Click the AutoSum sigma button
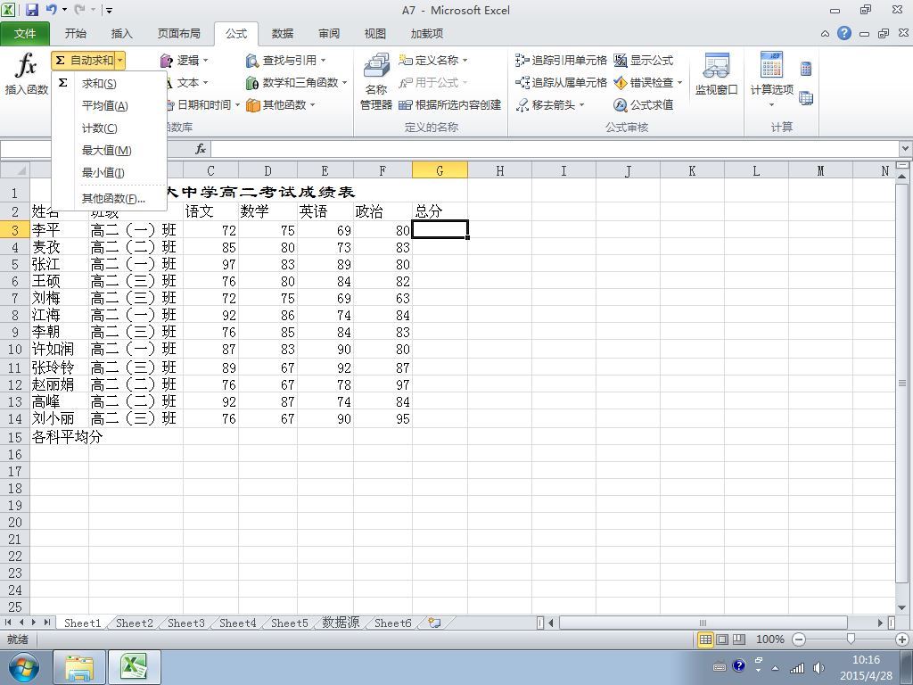 point(83,60)
